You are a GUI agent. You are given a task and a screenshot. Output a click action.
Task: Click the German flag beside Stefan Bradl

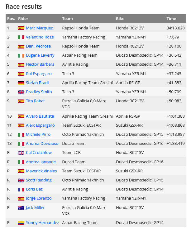(x=21, y=83)
